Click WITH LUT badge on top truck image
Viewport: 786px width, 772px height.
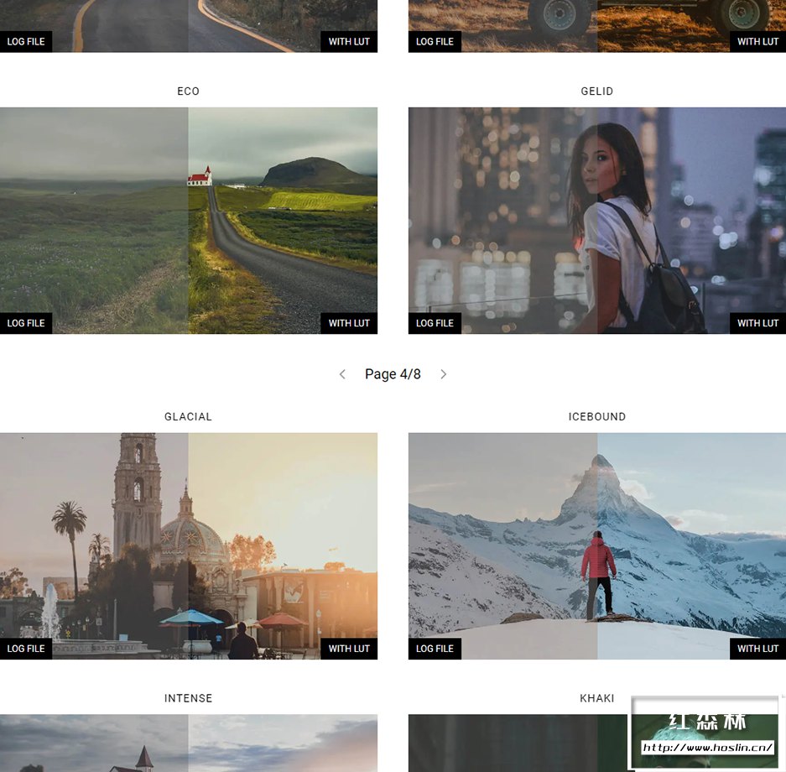coord(758,42)
